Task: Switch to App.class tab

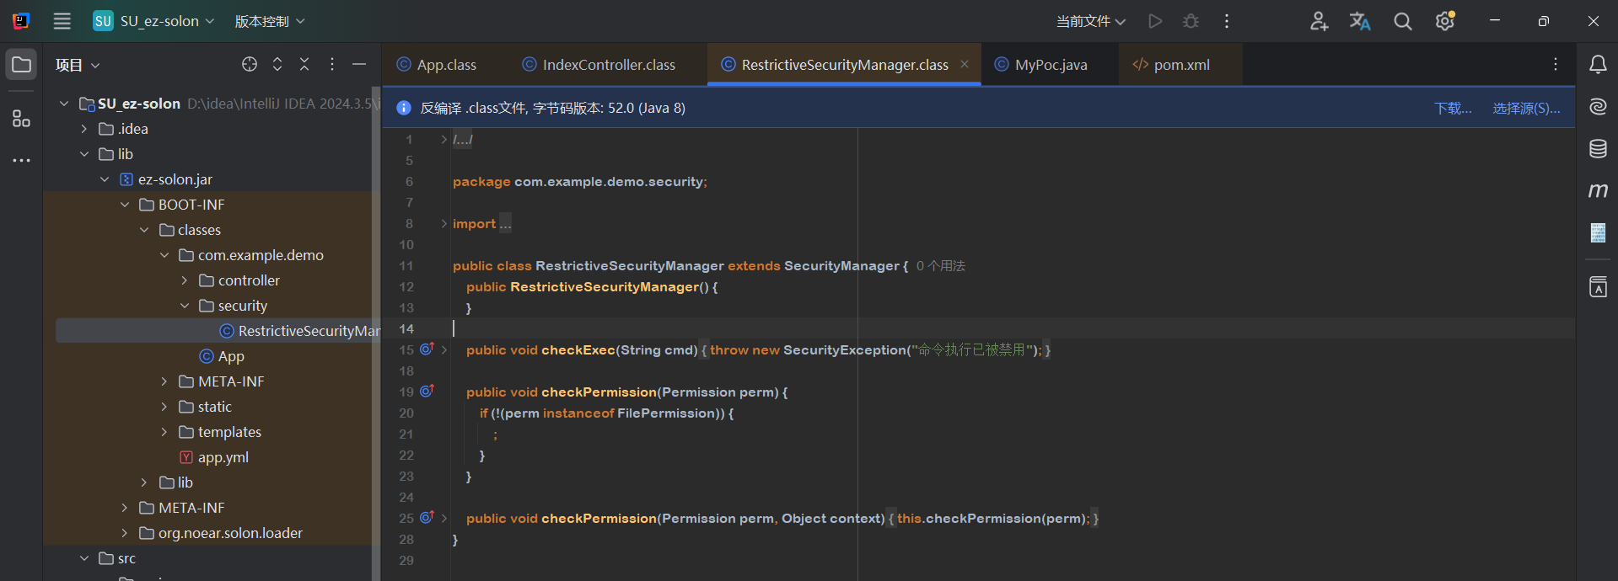Action: 437,65
